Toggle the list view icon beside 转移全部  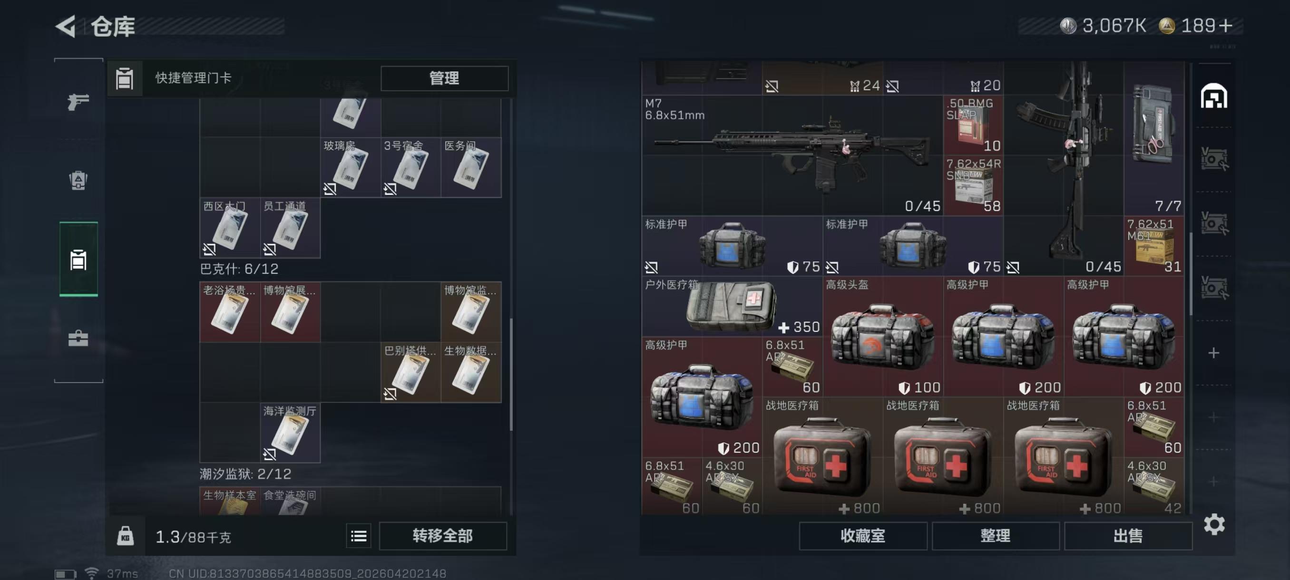359,536
